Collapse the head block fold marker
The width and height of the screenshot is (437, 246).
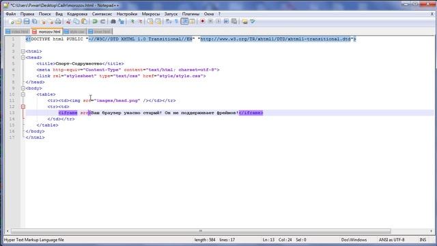(x=23, y=57)
